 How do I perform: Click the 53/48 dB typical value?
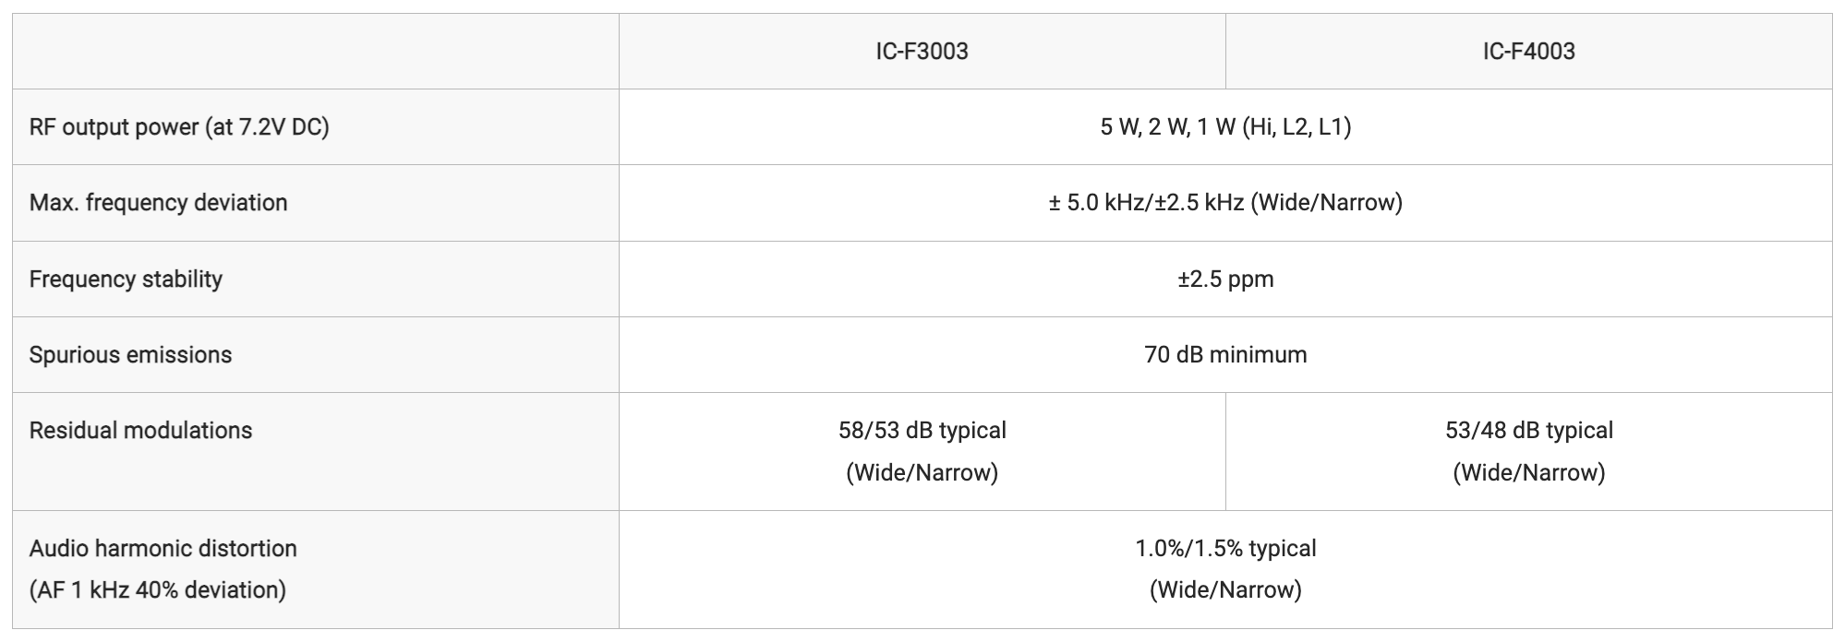pos(1528,430)
